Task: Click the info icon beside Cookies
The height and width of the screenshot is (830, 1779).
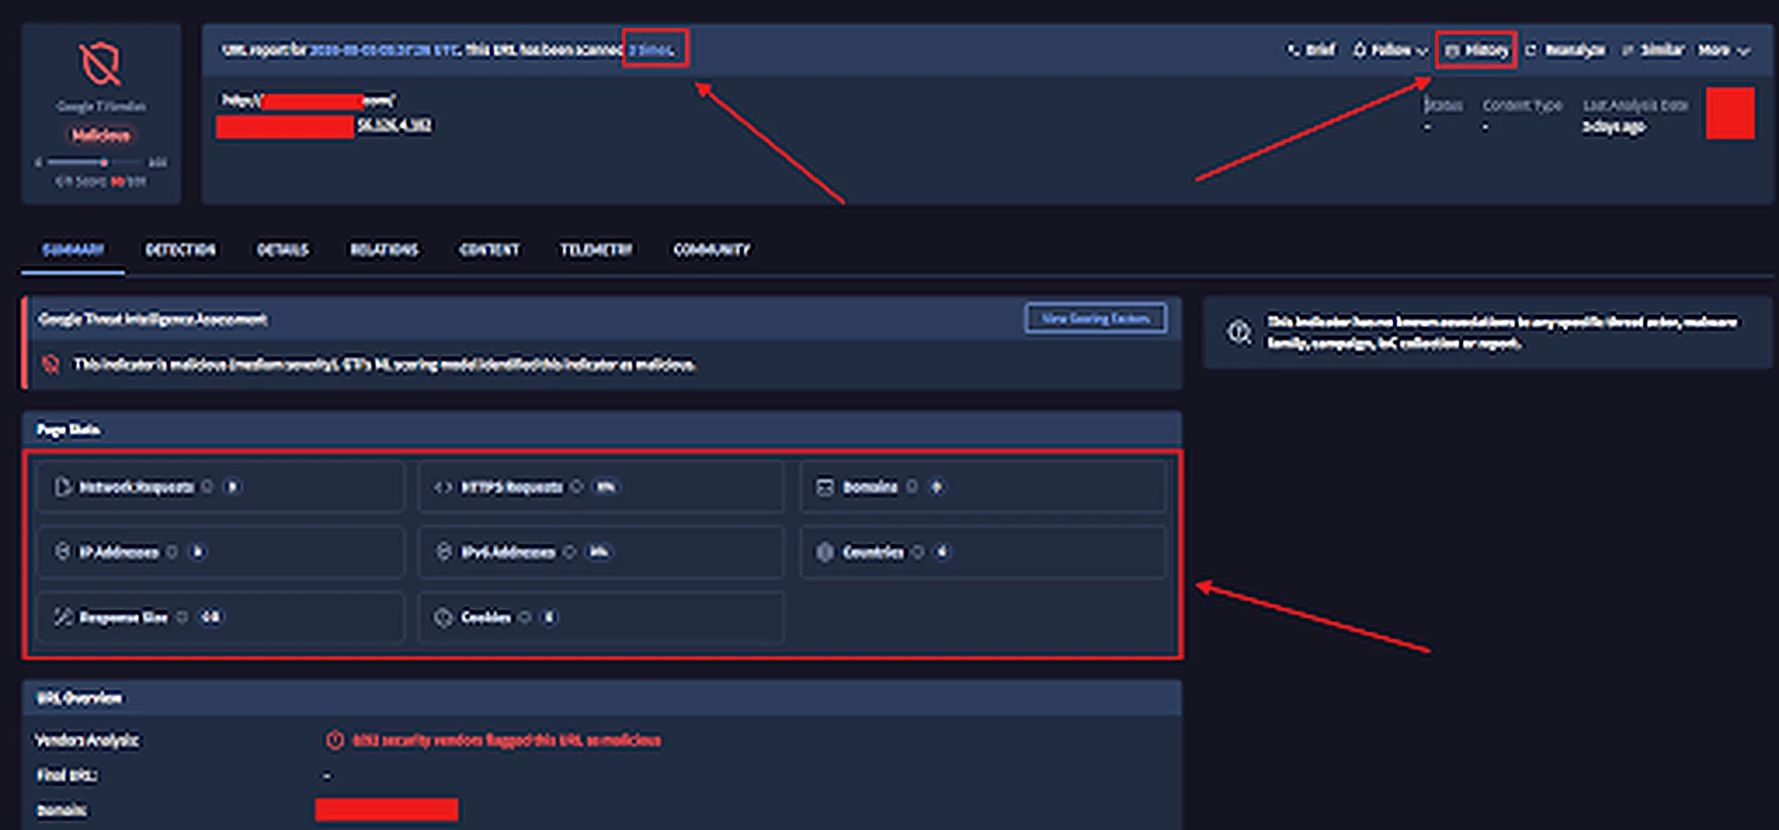Action: [525, 617]
